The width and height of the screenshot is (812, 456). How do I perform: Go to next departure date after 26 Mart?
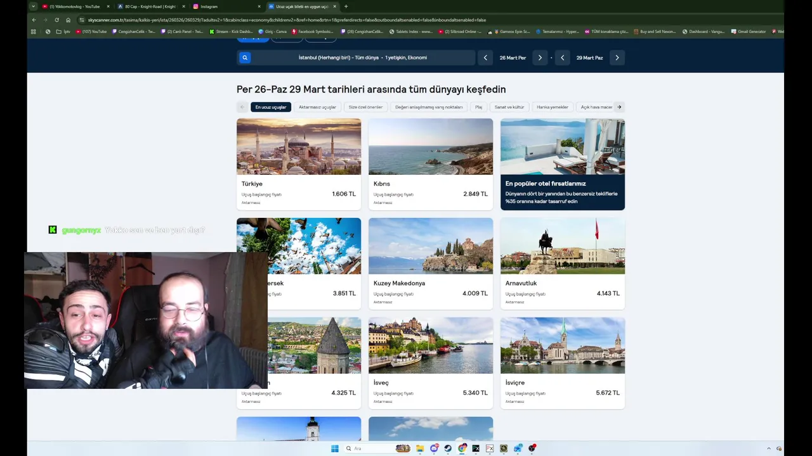point(540,58)
